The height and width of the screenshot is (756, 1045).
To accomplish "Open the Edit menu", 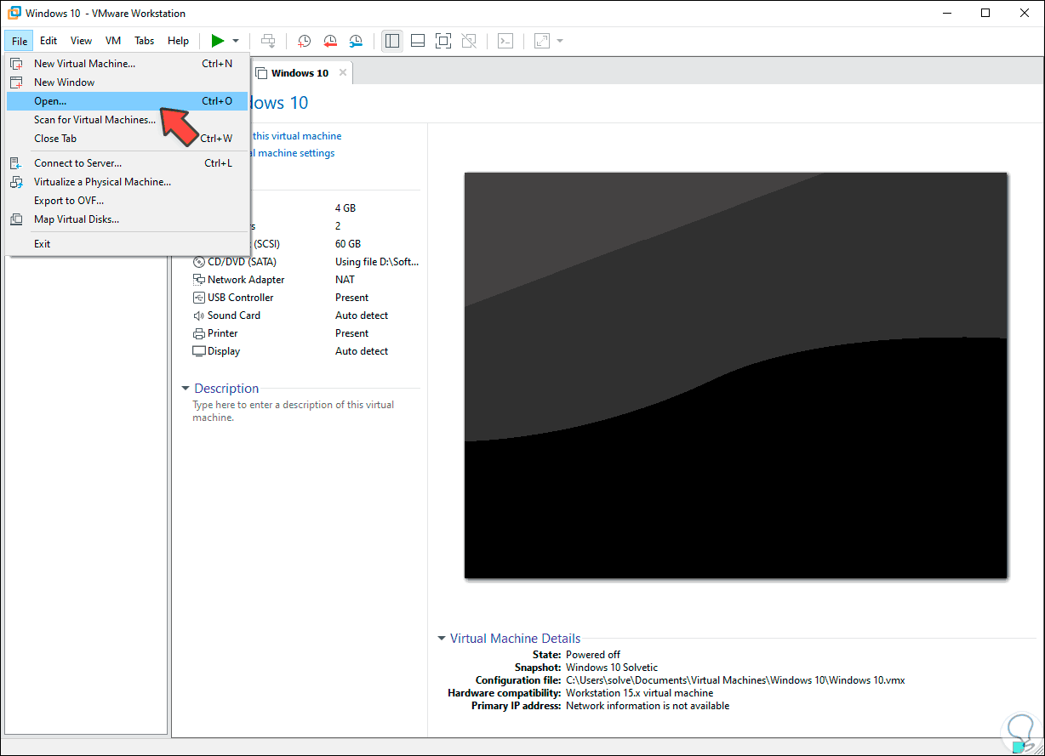I will click(49, 41).
